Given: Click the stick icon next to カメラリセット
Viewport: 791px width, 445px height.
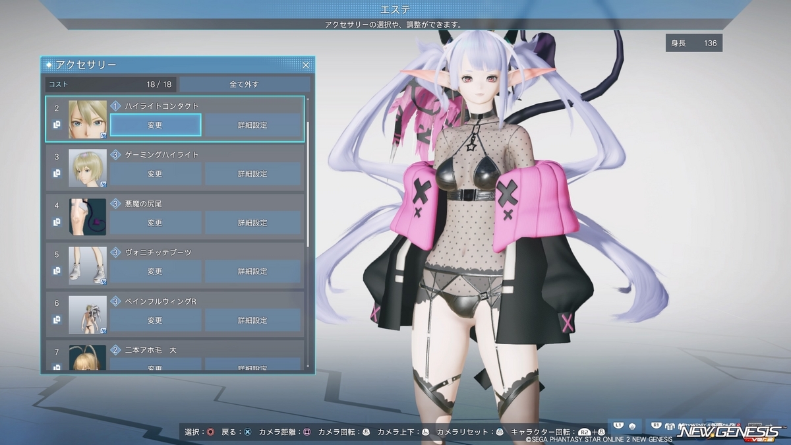Looking at the screenshot, I should click(500, 432).
